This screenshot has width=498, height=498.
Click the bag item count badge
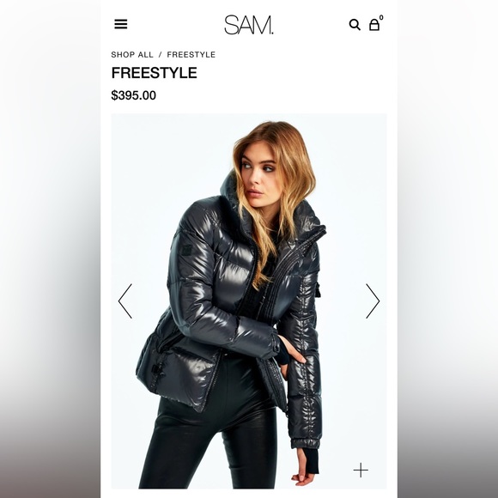[381, 17]
